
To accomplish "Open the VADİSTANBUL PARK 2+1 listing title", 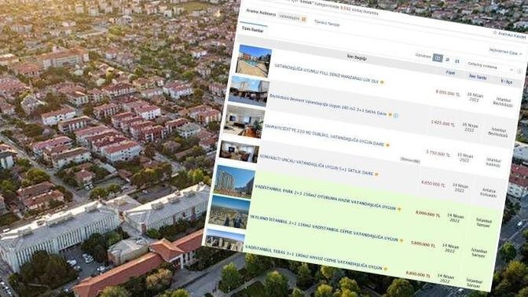I will (x=325, y=197).
